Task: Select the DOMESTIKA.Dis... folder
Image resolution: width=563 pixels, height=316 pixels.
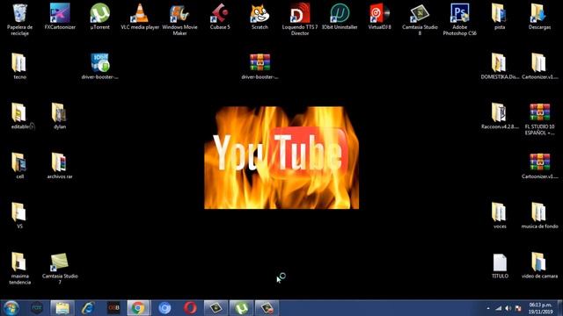Action: (500, 62)
